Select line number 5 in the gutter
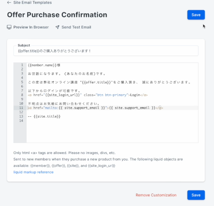The image size is (214, 206). pyautogui.click(x=22, y=82)
